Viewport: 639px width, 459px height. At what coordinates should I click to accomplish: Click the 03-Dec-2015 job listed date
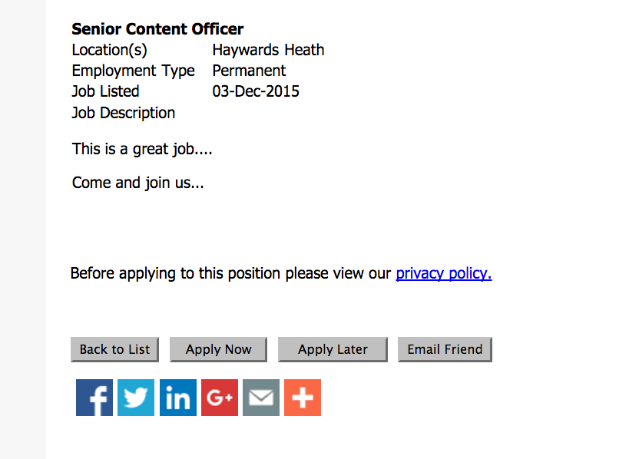pyautogui.click(x=256, y=91)
